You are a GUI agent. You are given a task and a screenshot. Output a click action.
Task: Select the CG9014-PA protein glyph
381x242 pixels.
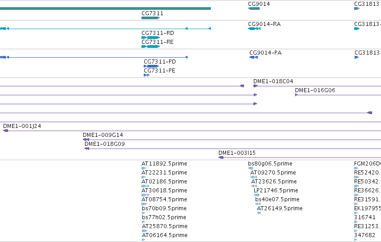point(253,57)
